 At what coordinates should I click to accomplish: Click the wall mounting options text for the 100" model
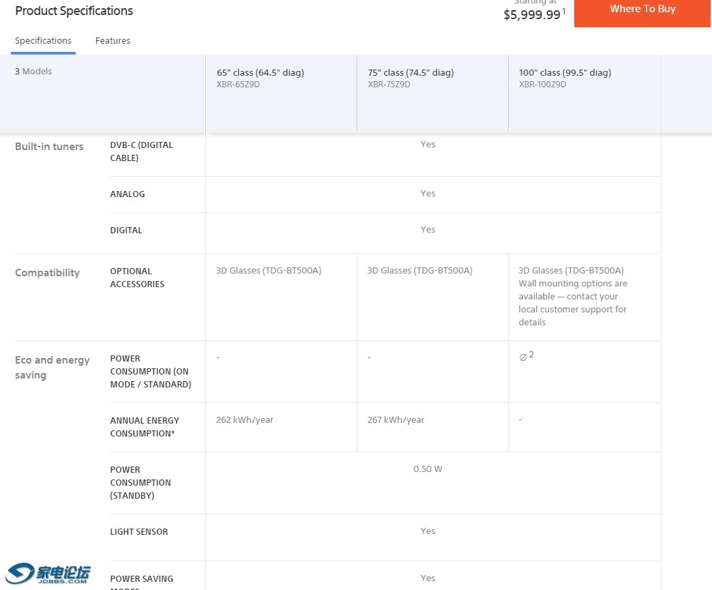click(x=572, y=303)
